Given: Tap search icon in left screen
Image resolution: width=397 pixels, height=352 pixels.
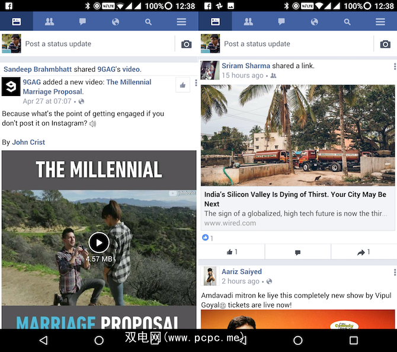Looking at the screenshot, I should click(148, 22).
